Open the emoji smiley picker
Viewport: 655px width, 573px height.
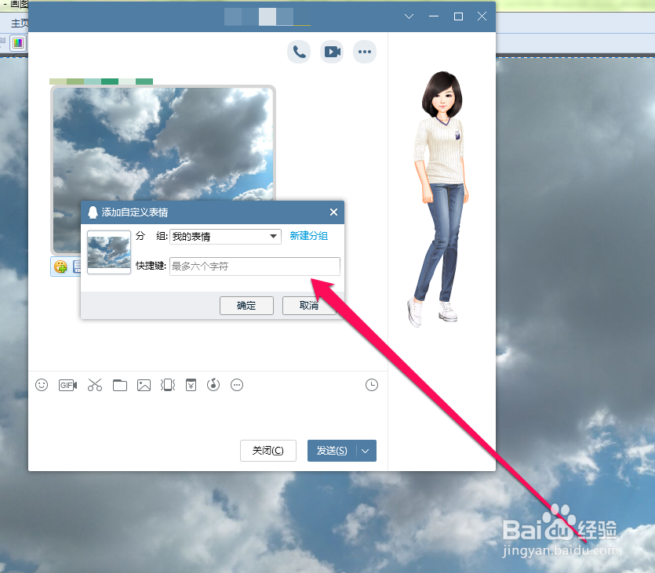click(42, 385)
